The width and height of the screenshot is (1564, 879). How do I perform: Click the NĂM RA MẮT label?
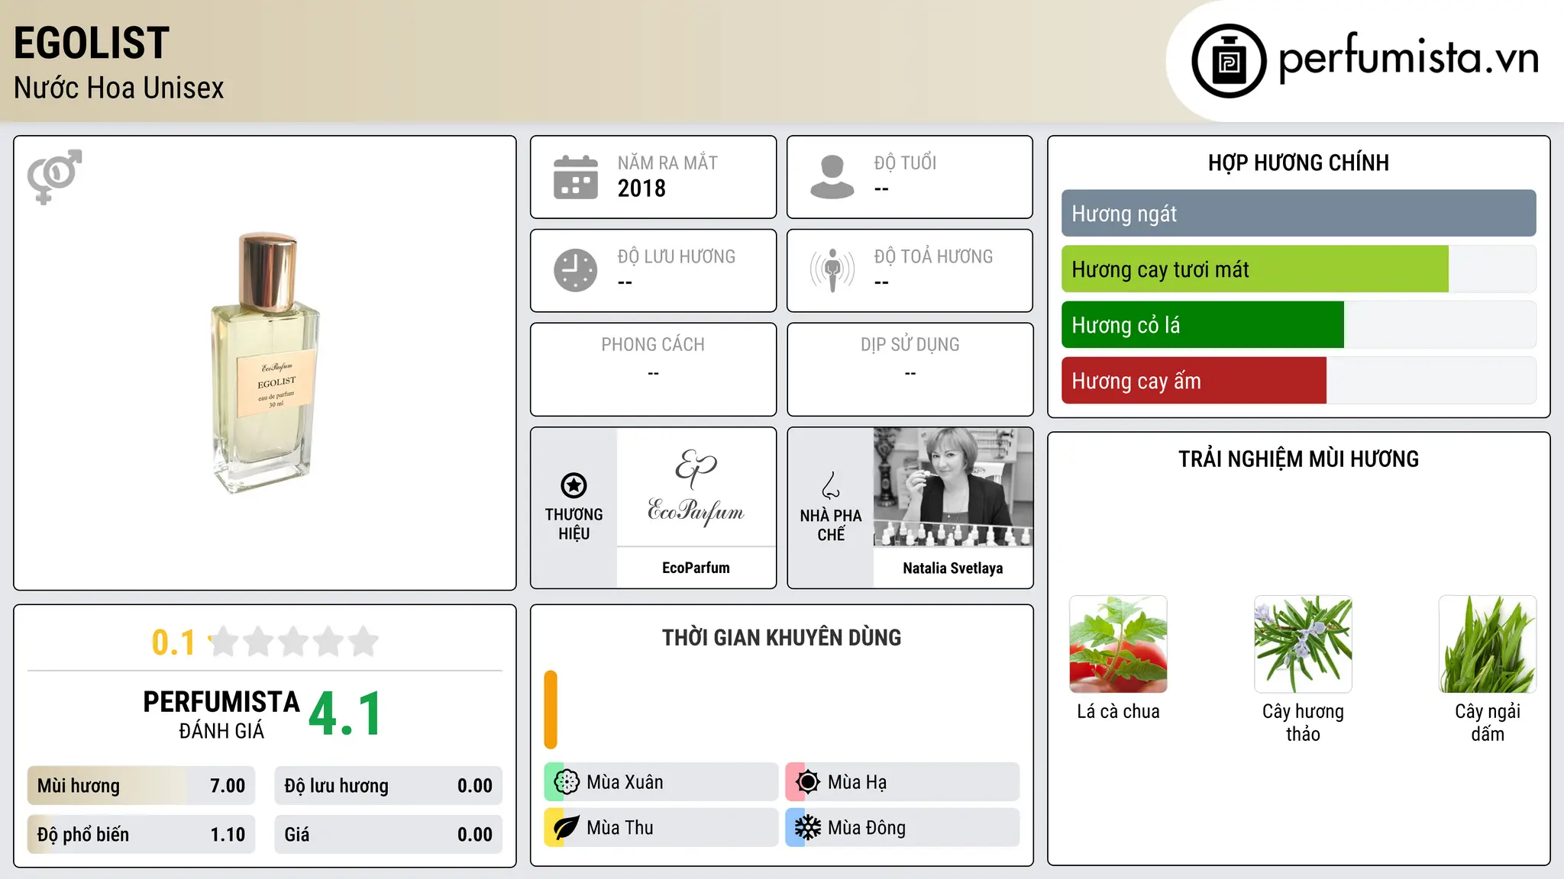click(667, 163)
